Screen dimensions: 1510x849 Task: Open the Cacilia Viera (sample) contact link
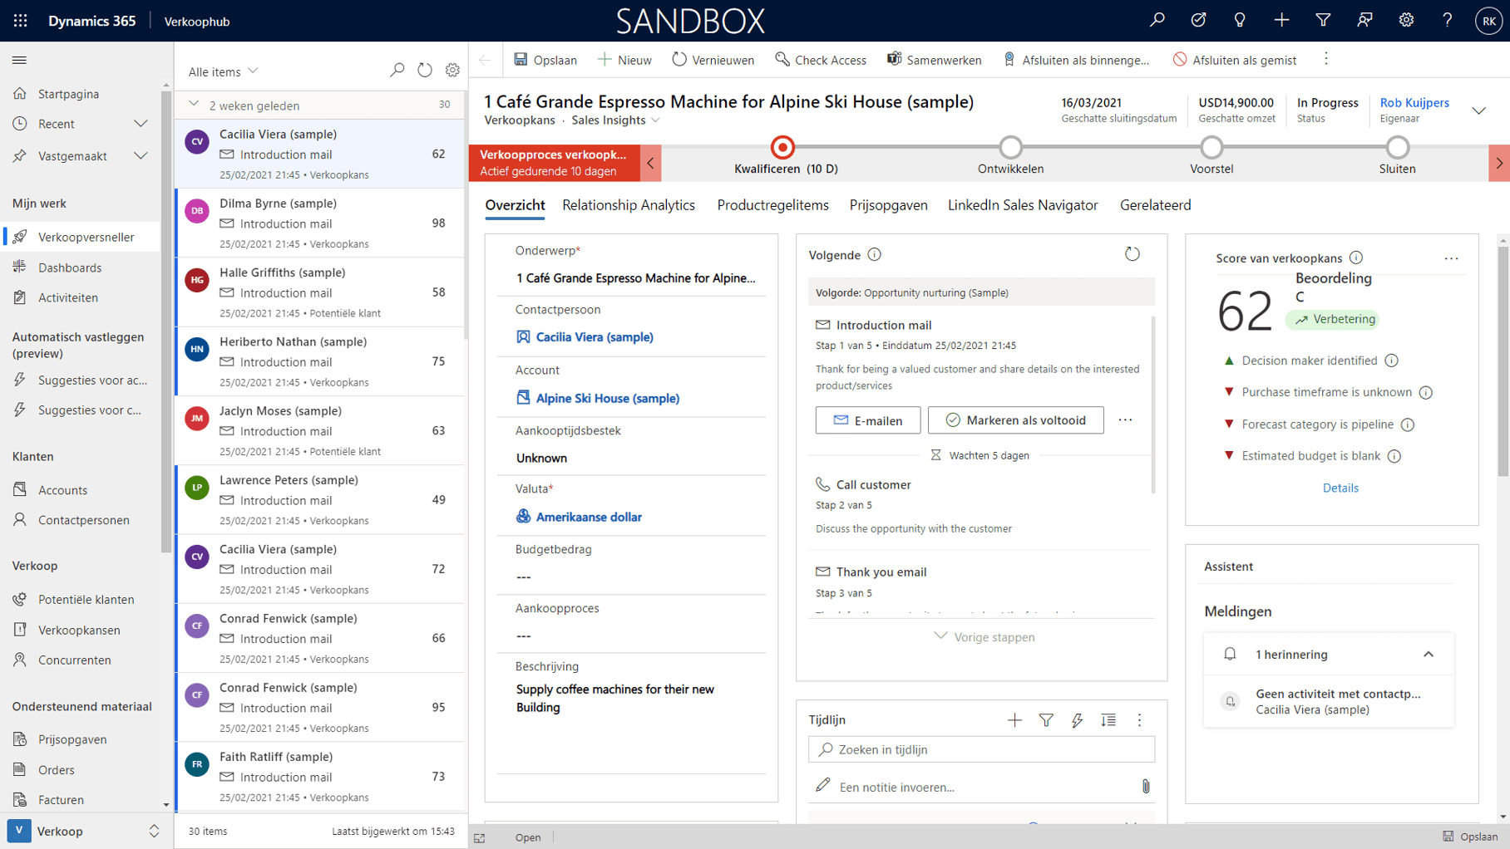point(595,336)
